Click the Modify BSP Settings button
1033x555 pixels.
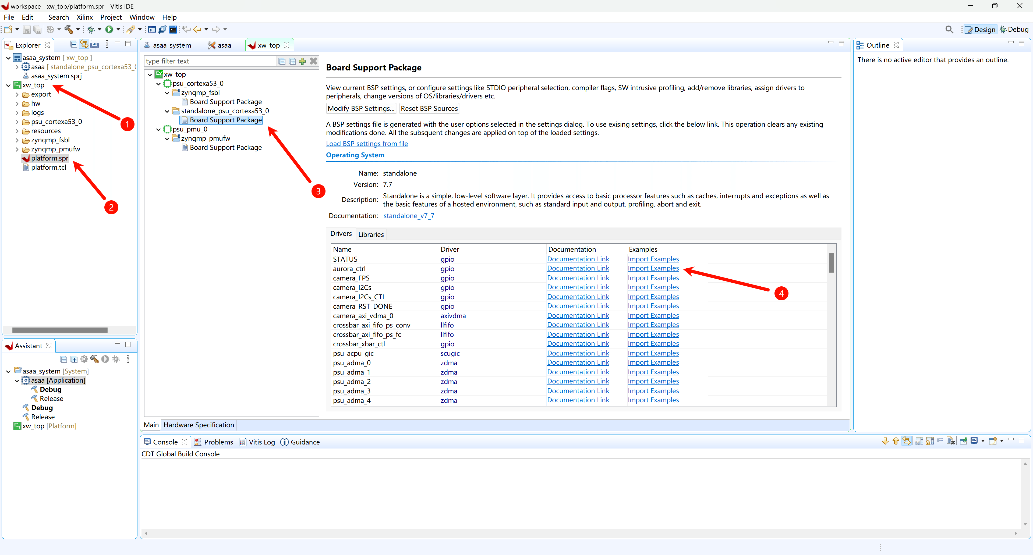(x=360, y=109)
